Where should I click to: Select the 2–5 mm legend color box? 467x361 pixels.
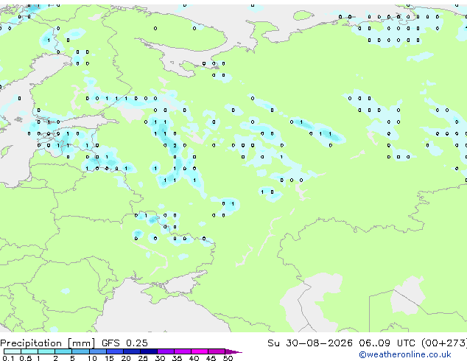point(63,351)
